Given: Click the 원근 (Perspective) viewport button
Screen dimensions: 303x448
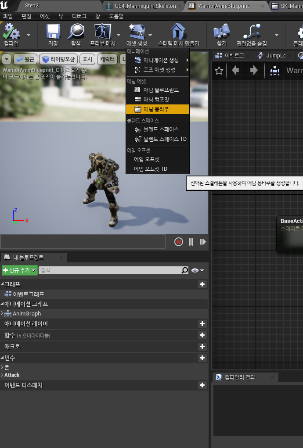Looking at the screenshot, I should [25, 59].
